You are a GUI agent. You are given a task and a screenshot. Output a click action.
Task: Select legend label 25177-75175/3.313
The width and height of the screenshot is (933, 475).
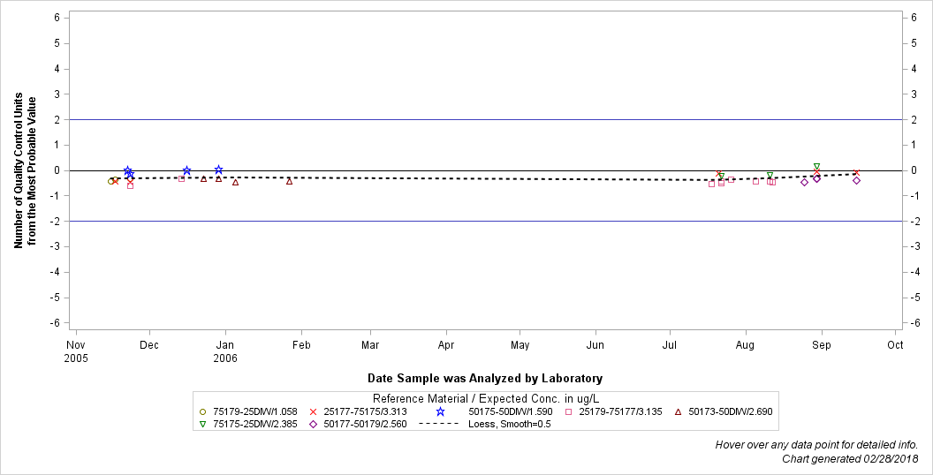366,411
